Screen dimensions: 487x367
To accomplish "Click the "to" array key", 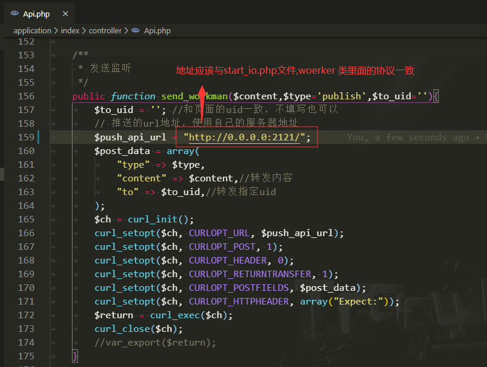I will click(x=128, y=192).
